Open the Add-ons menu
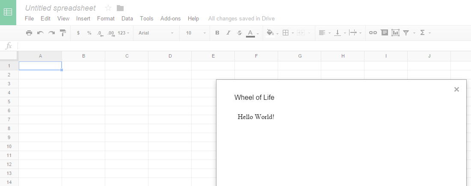 170,18
